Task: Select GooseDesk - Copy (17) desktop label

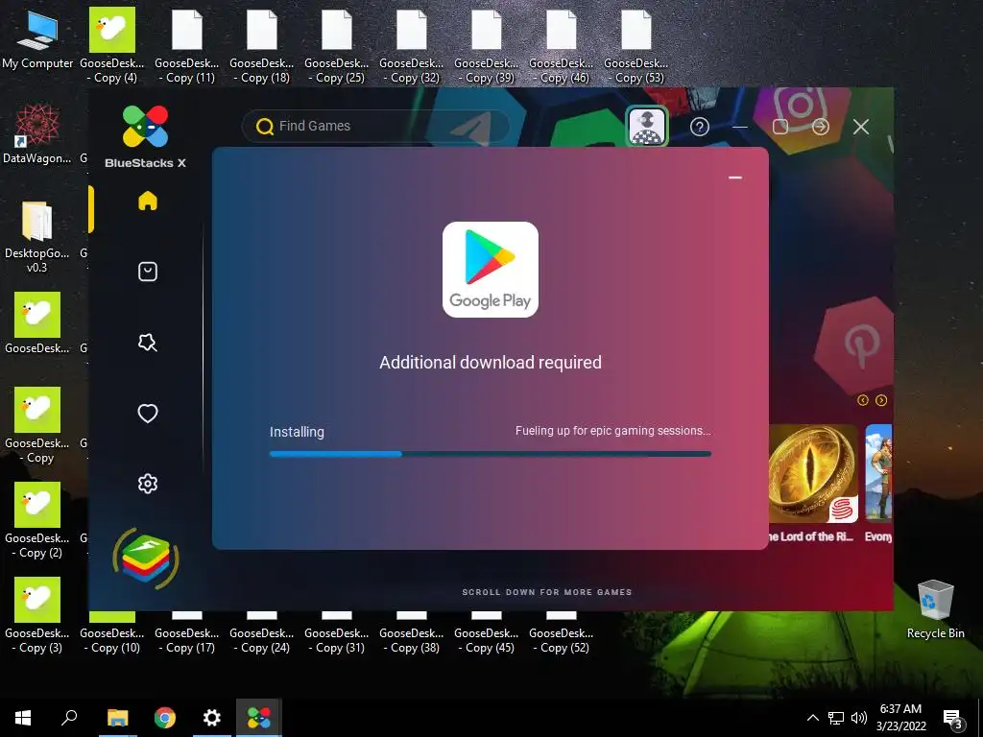Action: point(187,640)
